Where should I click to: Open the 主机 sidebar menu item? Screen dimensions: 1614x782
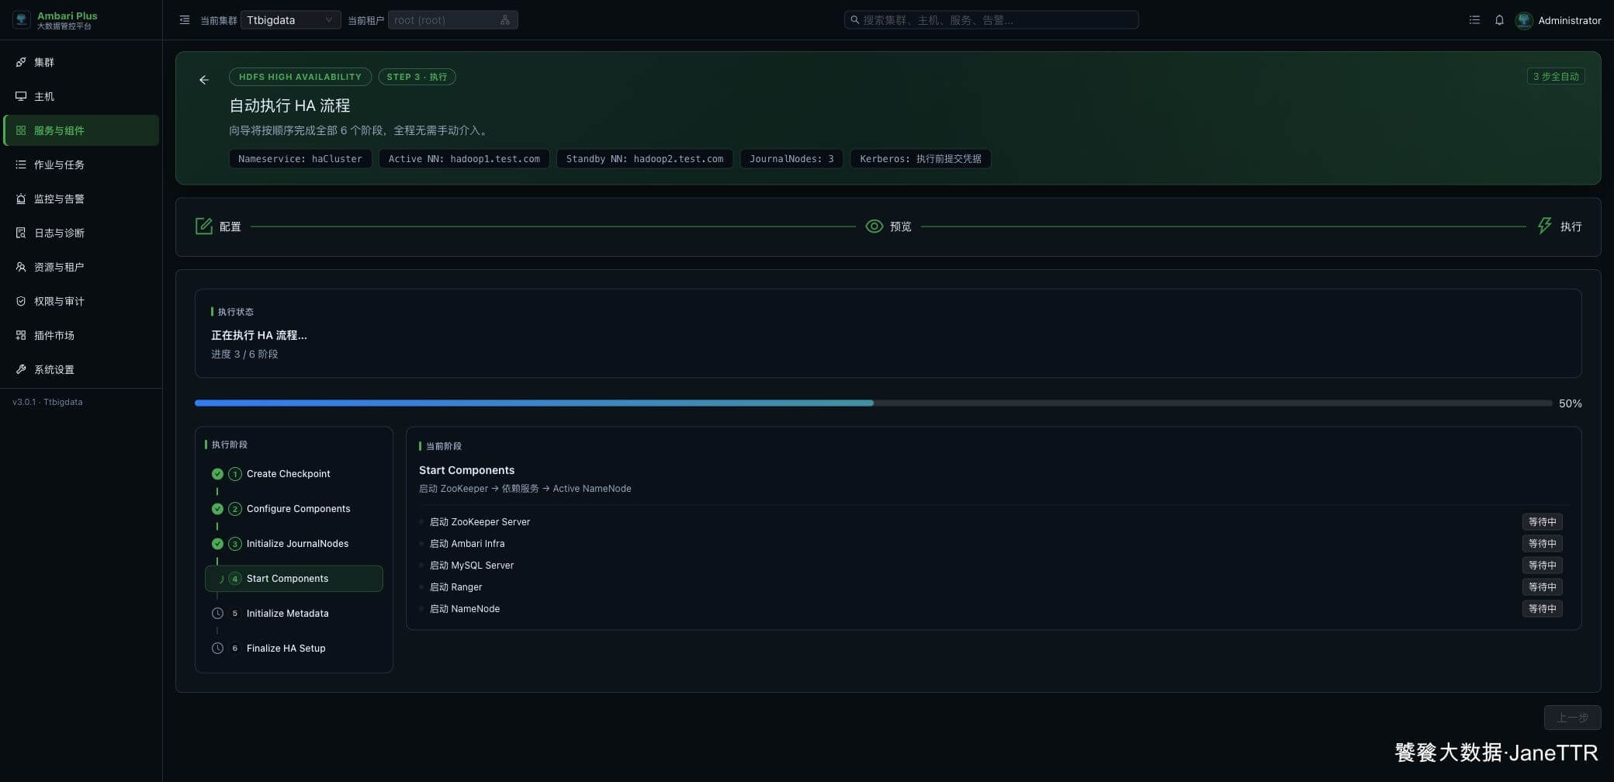click(81, 96)
